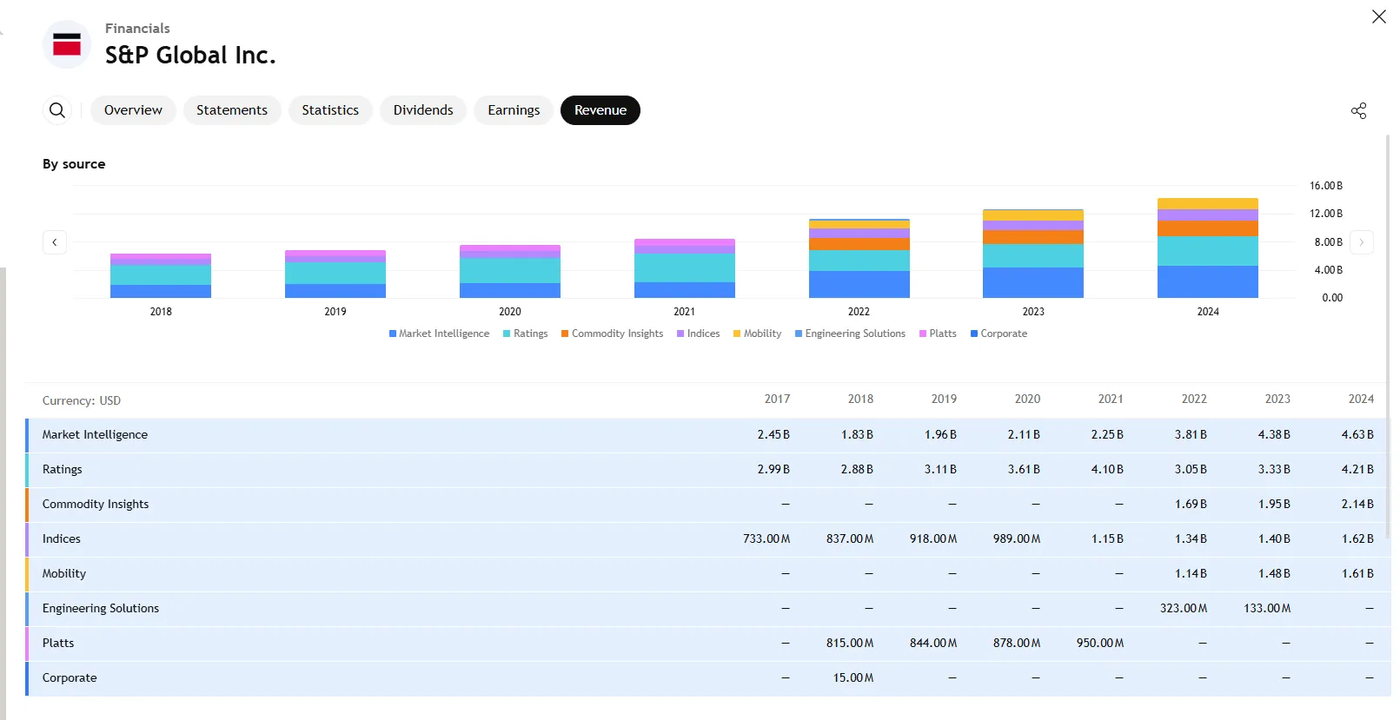Click the S&P Global company logo
The image size is (1400, 720).
point(67,44)
